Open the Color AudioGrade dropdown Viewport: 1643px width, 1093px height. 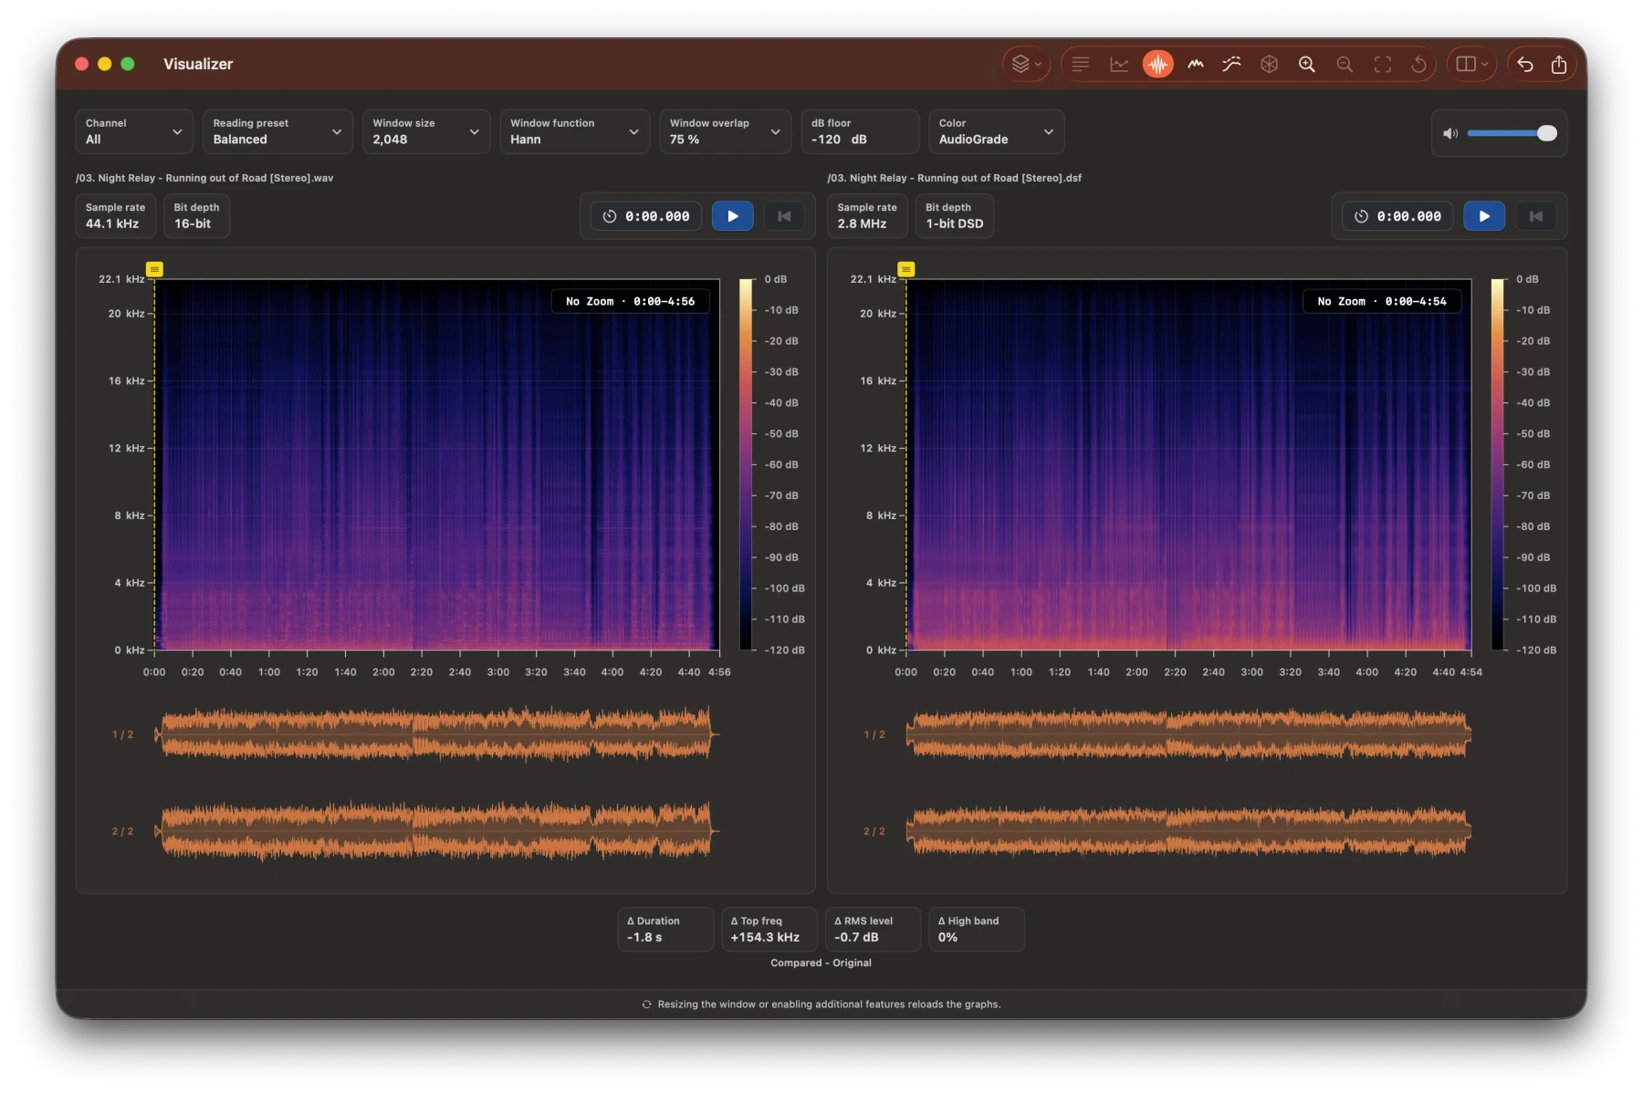point(996,131)
